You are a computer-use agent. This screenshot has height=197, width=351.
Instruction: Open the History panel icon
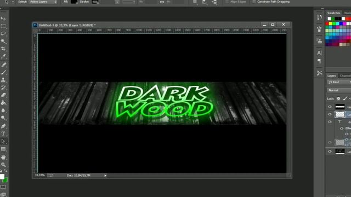(x=319, y=18)
